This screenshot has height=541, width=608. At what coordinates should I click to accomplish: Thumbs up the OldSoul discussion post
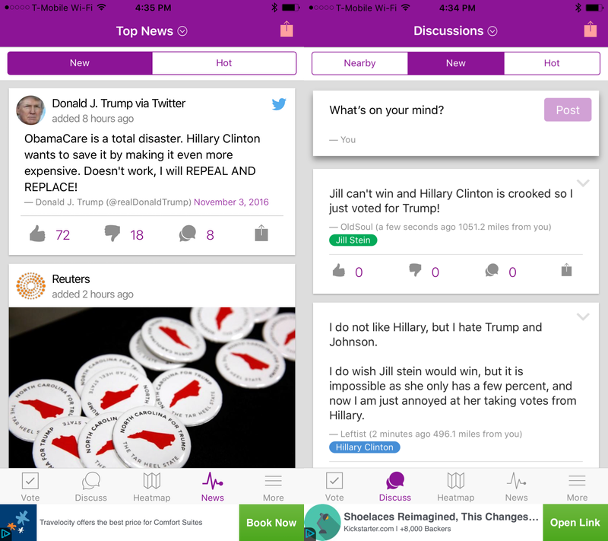coord(339,270)
